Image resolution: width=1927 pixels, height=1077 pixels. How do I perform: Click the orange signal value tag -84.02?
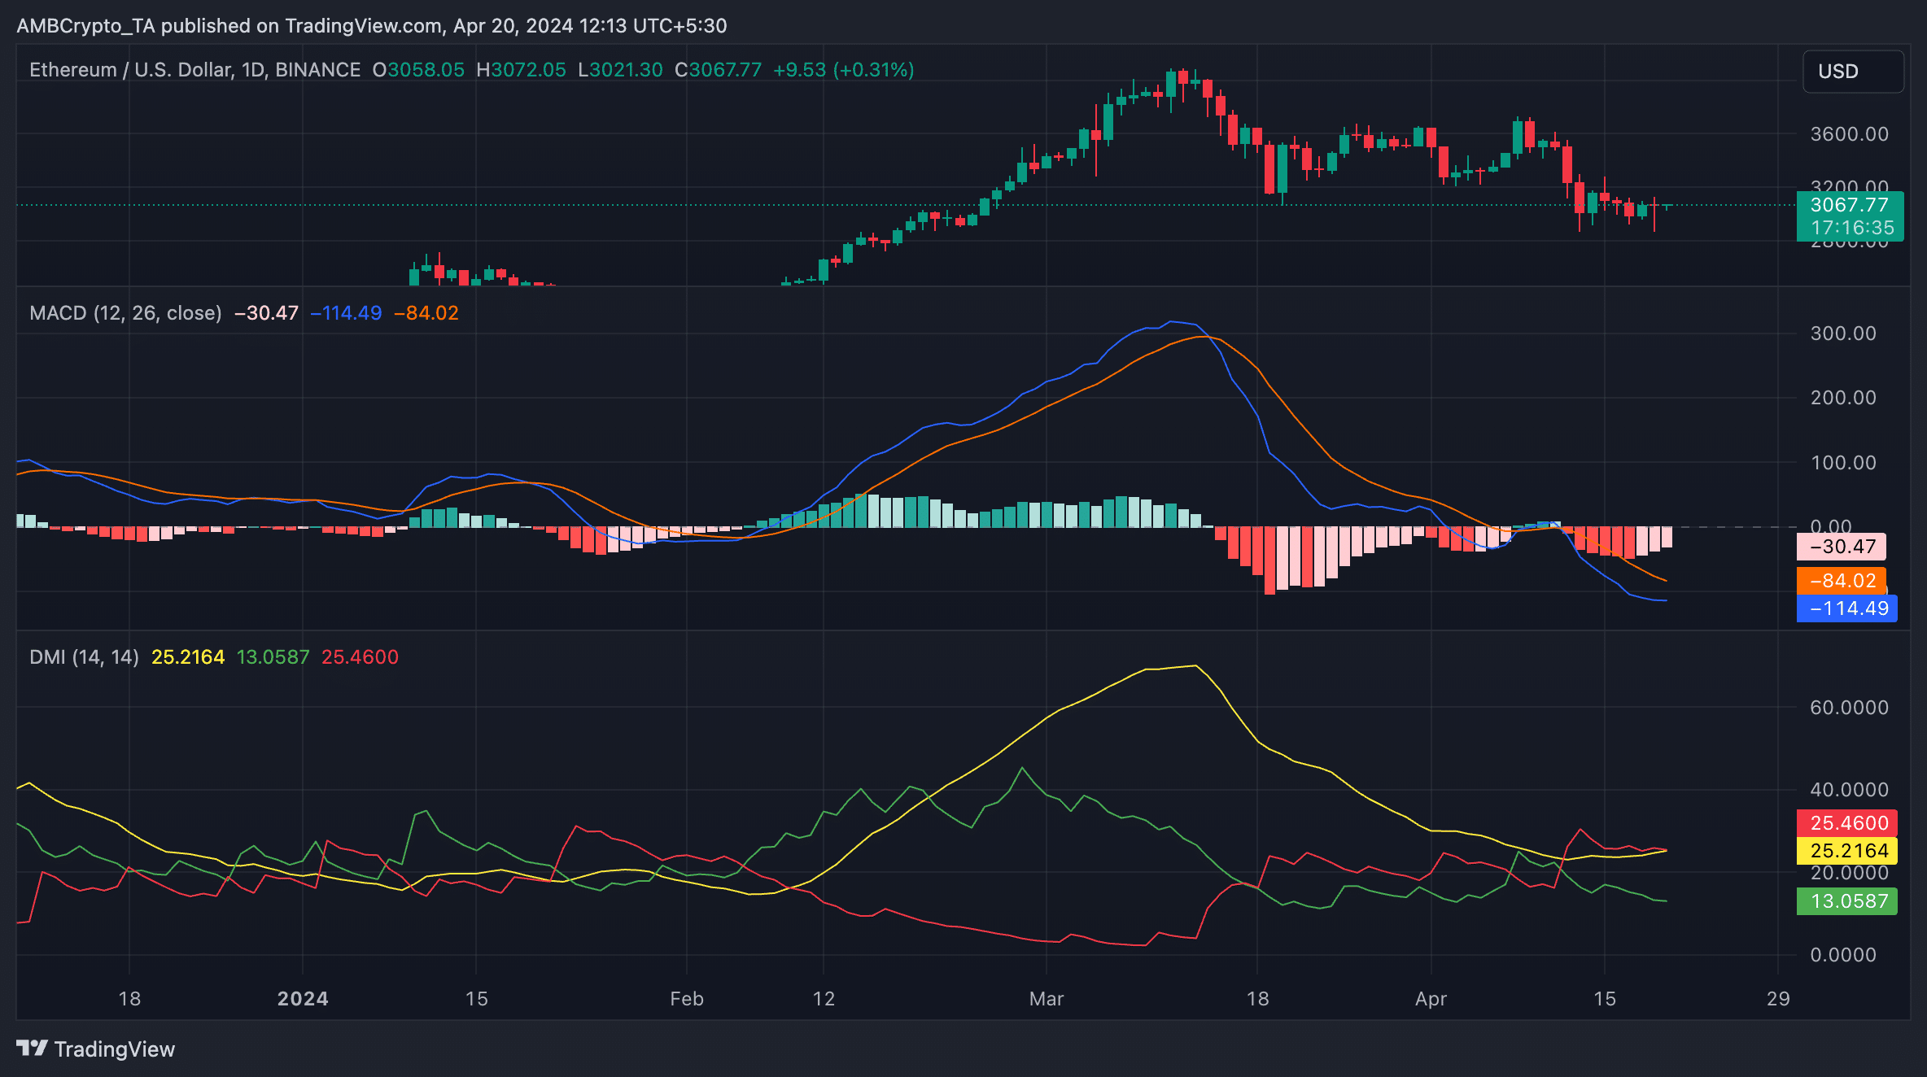[x=1841, y=581]
